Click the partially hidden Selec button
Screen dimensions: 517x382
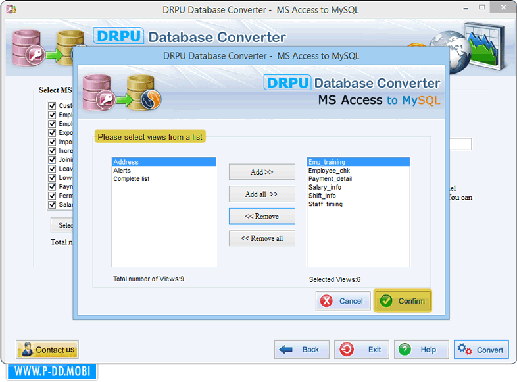pyautogui.click(x=62, y=225)
